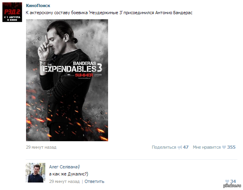
Task: Open the КиноПоиск community name link
Action: (38, 6)
